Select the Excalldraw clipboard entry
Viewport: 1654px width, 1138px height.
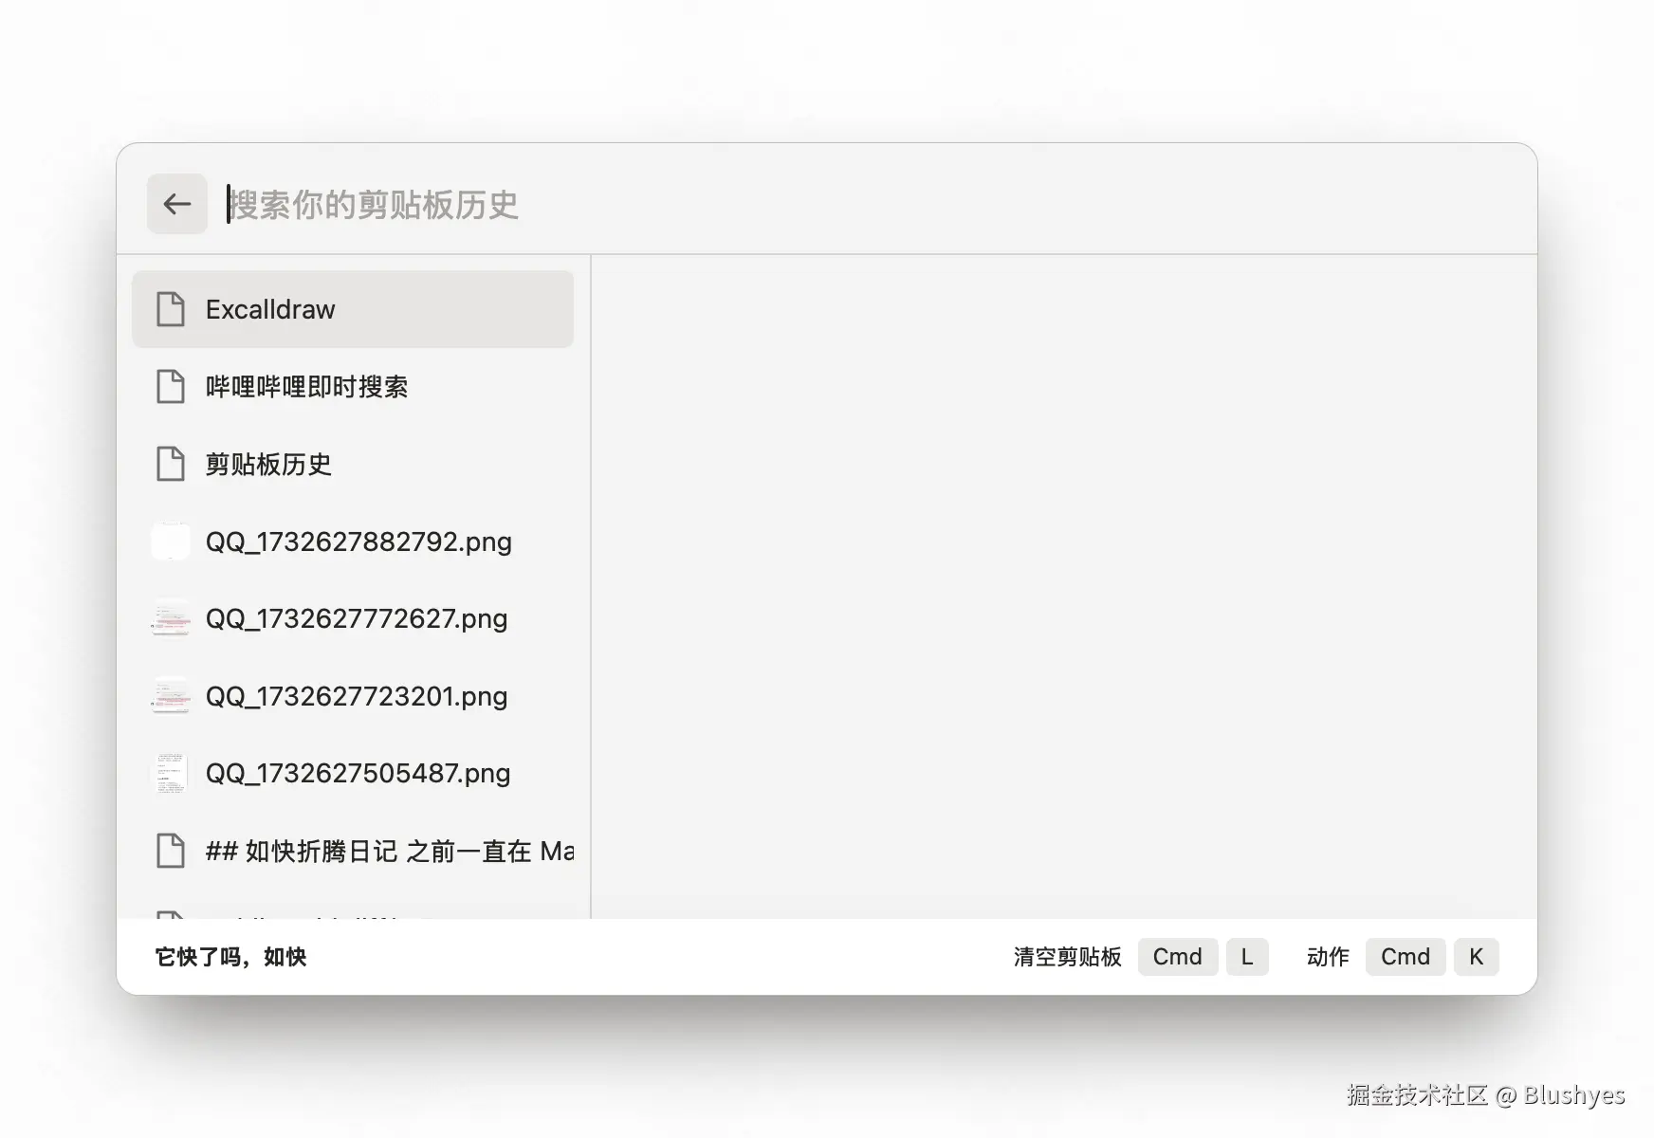point(353,309)
